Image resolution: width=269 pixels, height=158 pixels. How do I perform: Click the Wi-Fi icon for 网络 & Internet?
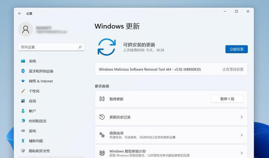(23, 81)
